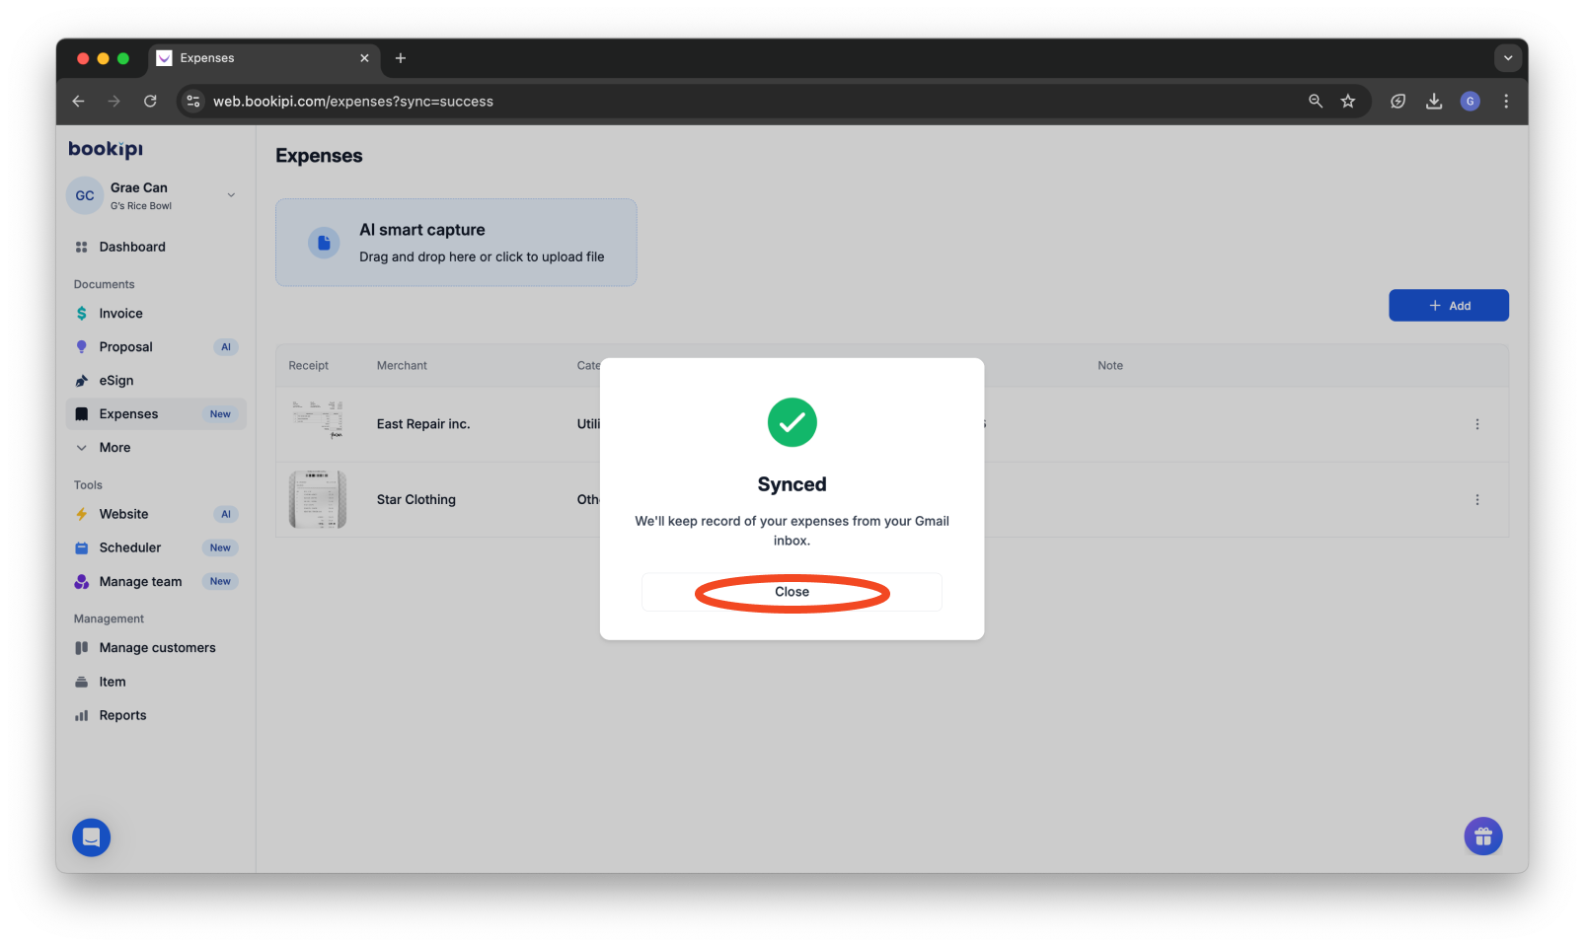Select Dashboard from the sidebar menu

tap(131, 247)
